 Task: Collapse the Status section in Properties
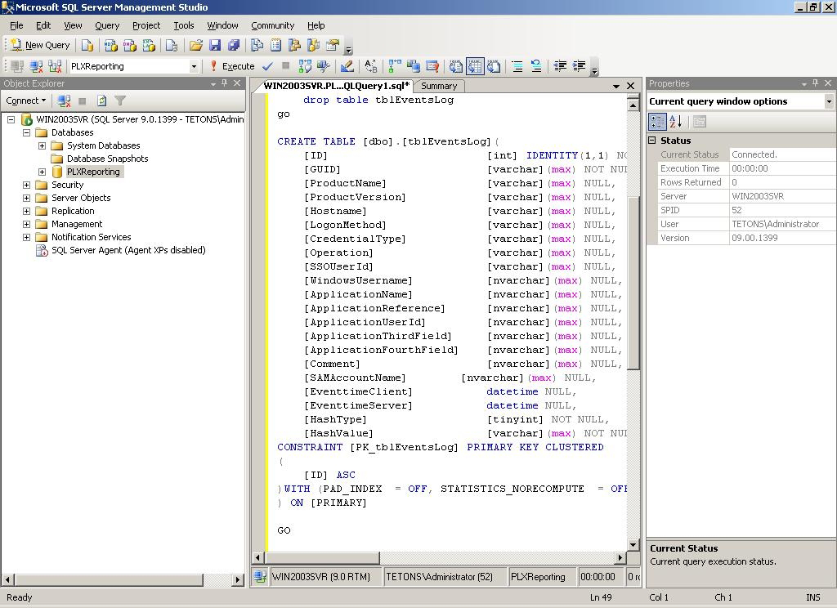point(652,141)
